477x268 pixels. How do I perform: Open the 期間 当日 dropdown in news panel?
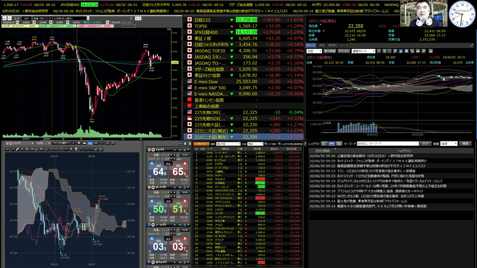pos(449,144)
